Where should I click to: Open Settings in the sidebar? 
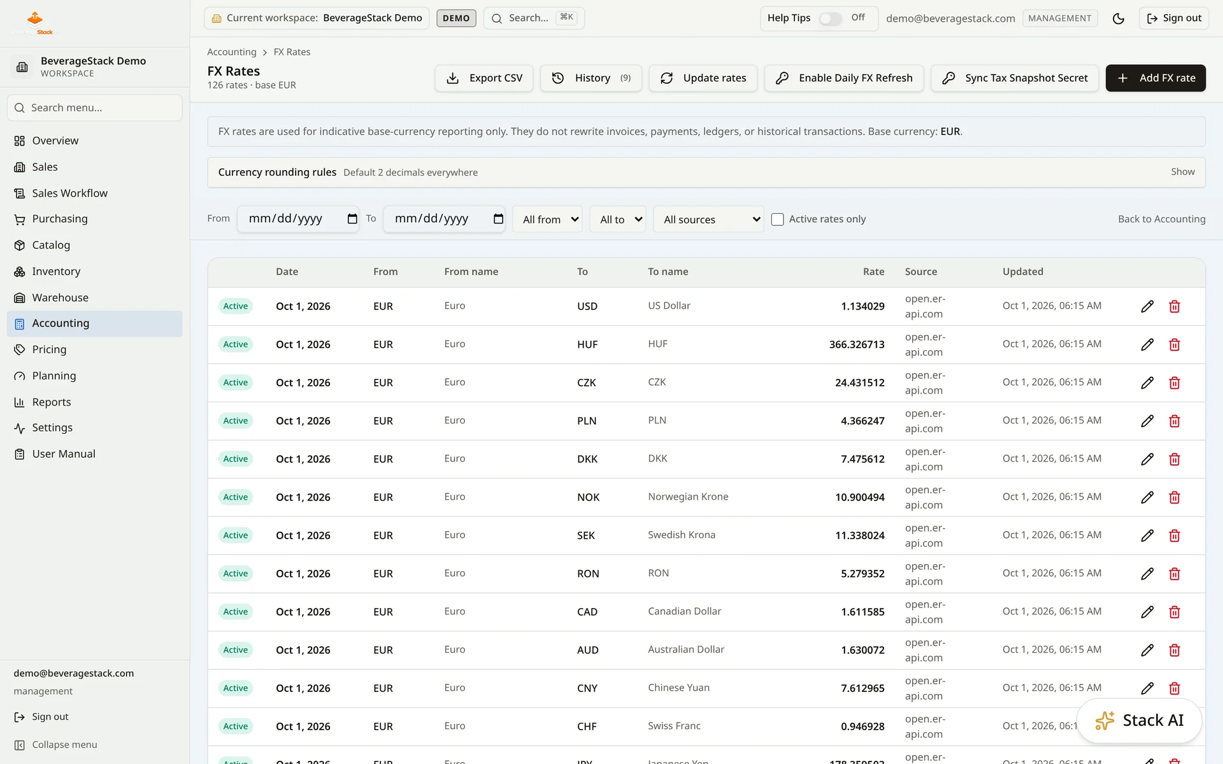click(94, 428)
